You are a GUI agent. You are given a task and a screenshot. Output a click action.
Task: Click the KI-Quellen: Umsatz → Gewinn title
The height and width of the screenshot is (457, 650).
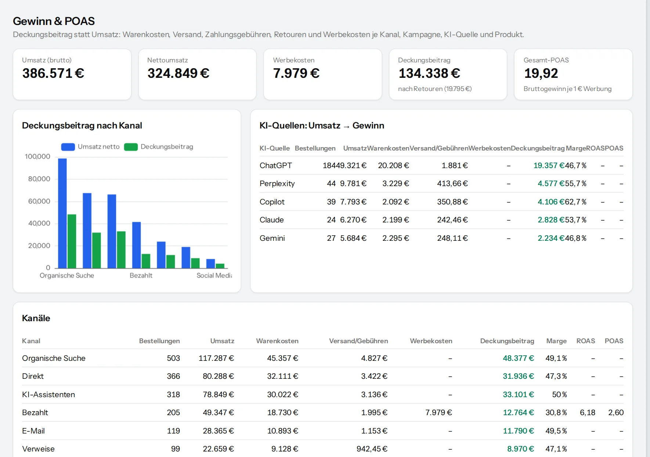(x=322, y=126)
